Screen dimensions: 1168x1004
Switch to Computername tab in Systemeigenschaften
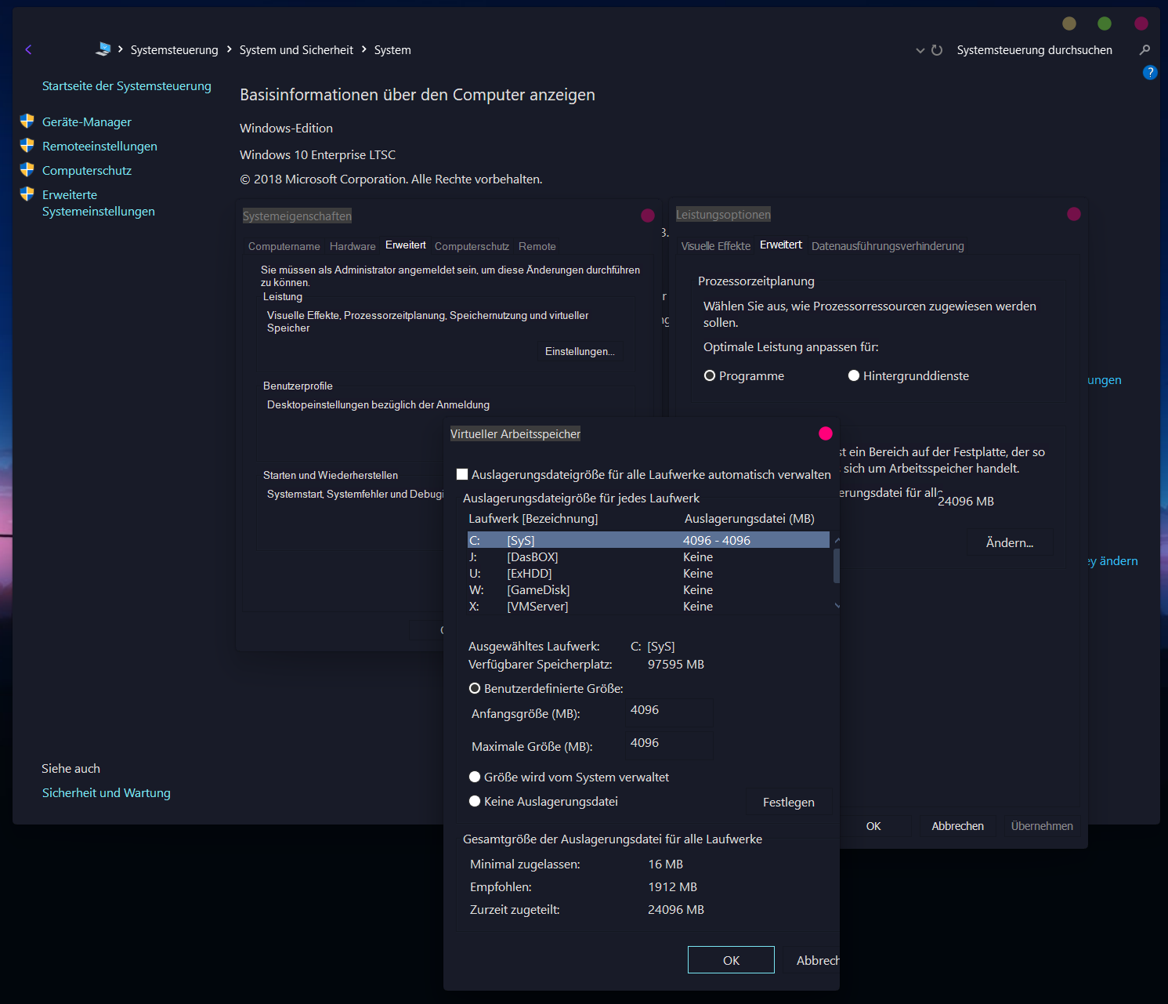(284, 246)
